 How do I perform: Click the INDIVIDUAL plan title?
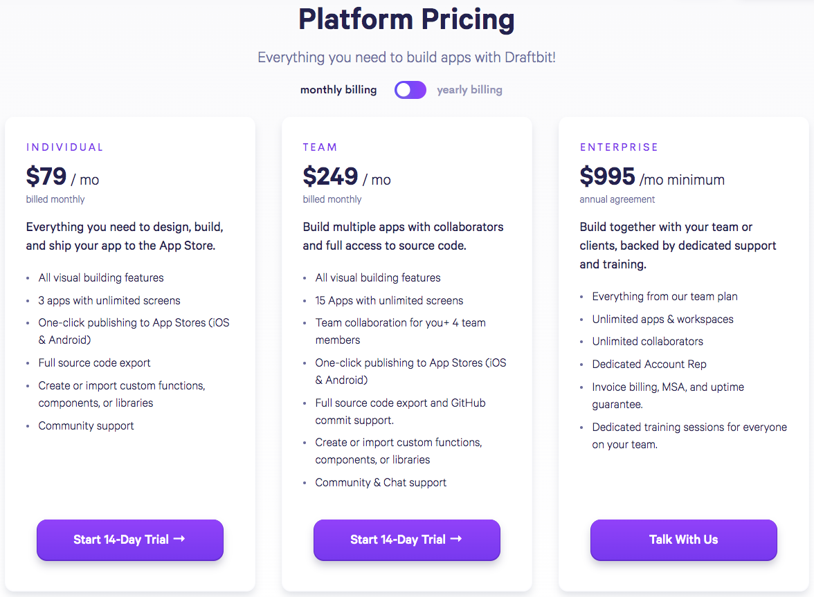[65, 147]
